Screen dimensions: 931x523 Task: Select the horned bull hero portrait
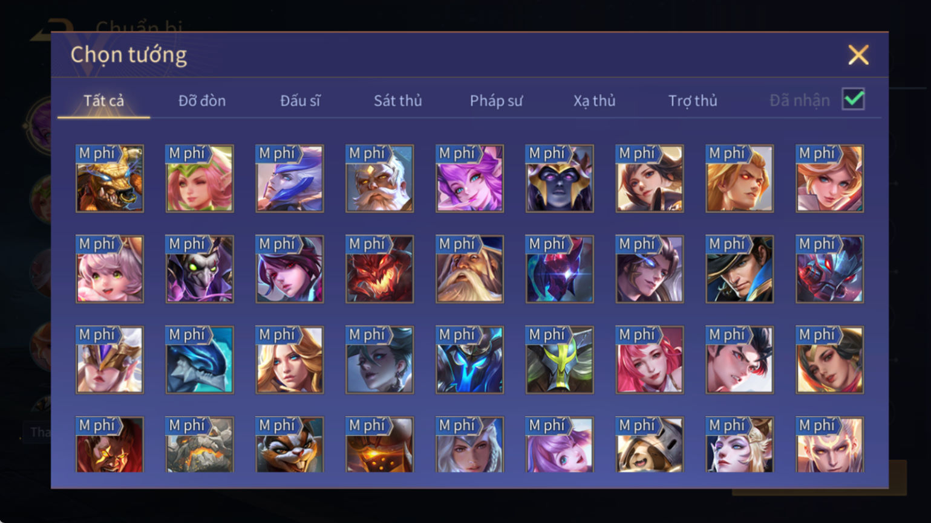point(109,178)
